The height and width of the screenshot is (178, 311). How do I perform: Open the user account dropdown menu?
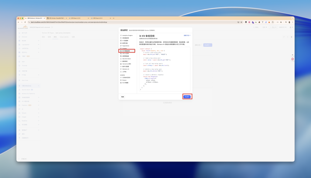click(291, 27)
